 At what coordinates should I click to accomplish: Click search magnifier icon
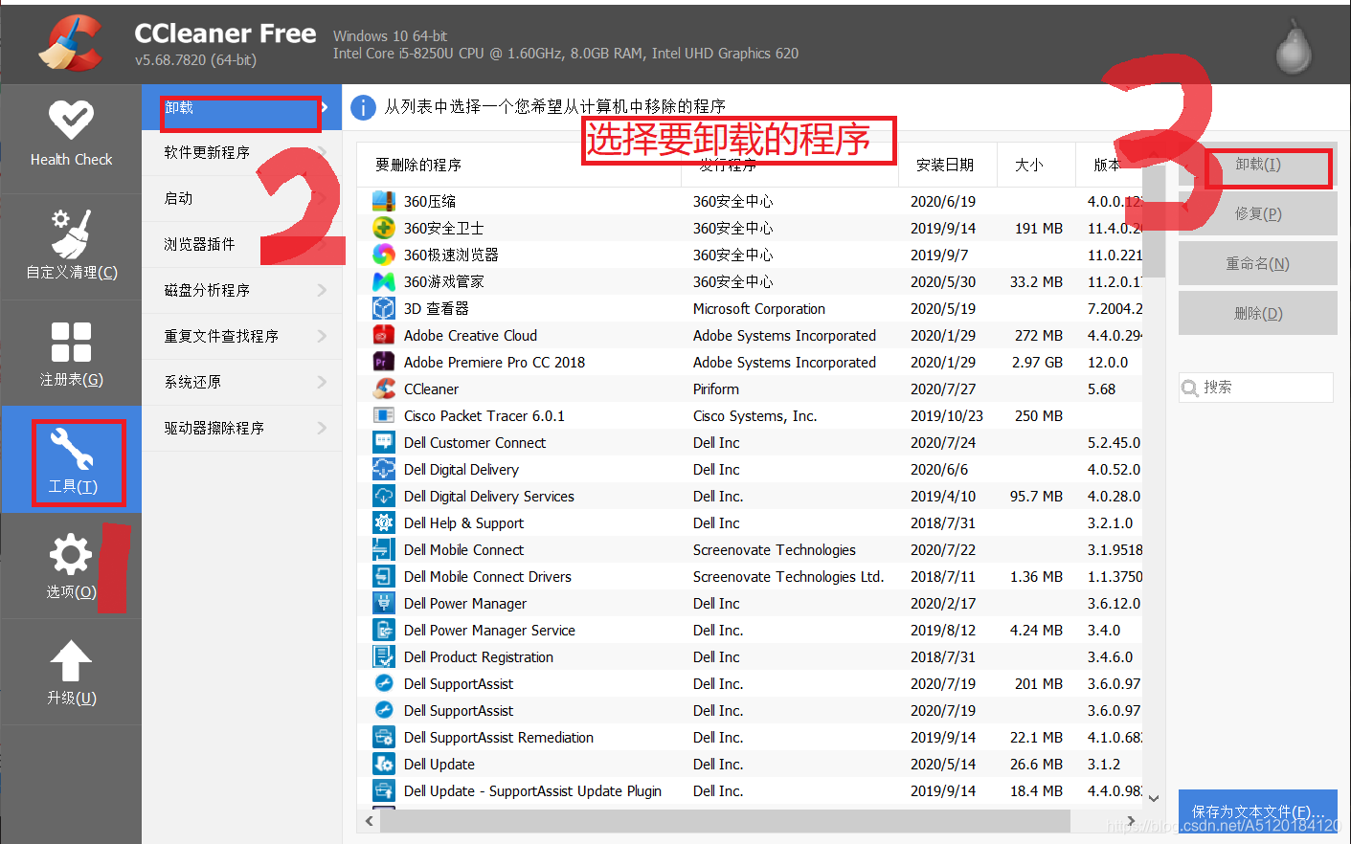(1190, 388)
